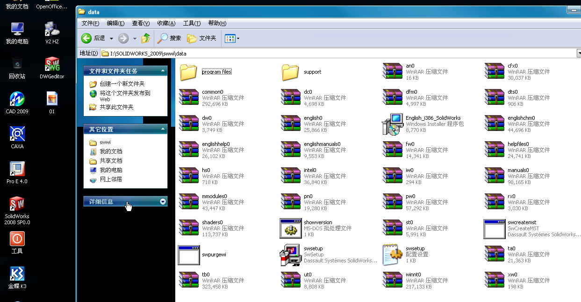Image resolution: width=581 pixels, height=302 pixels.
Task: Click the dfm0 file name
Action: click(411, 92)
